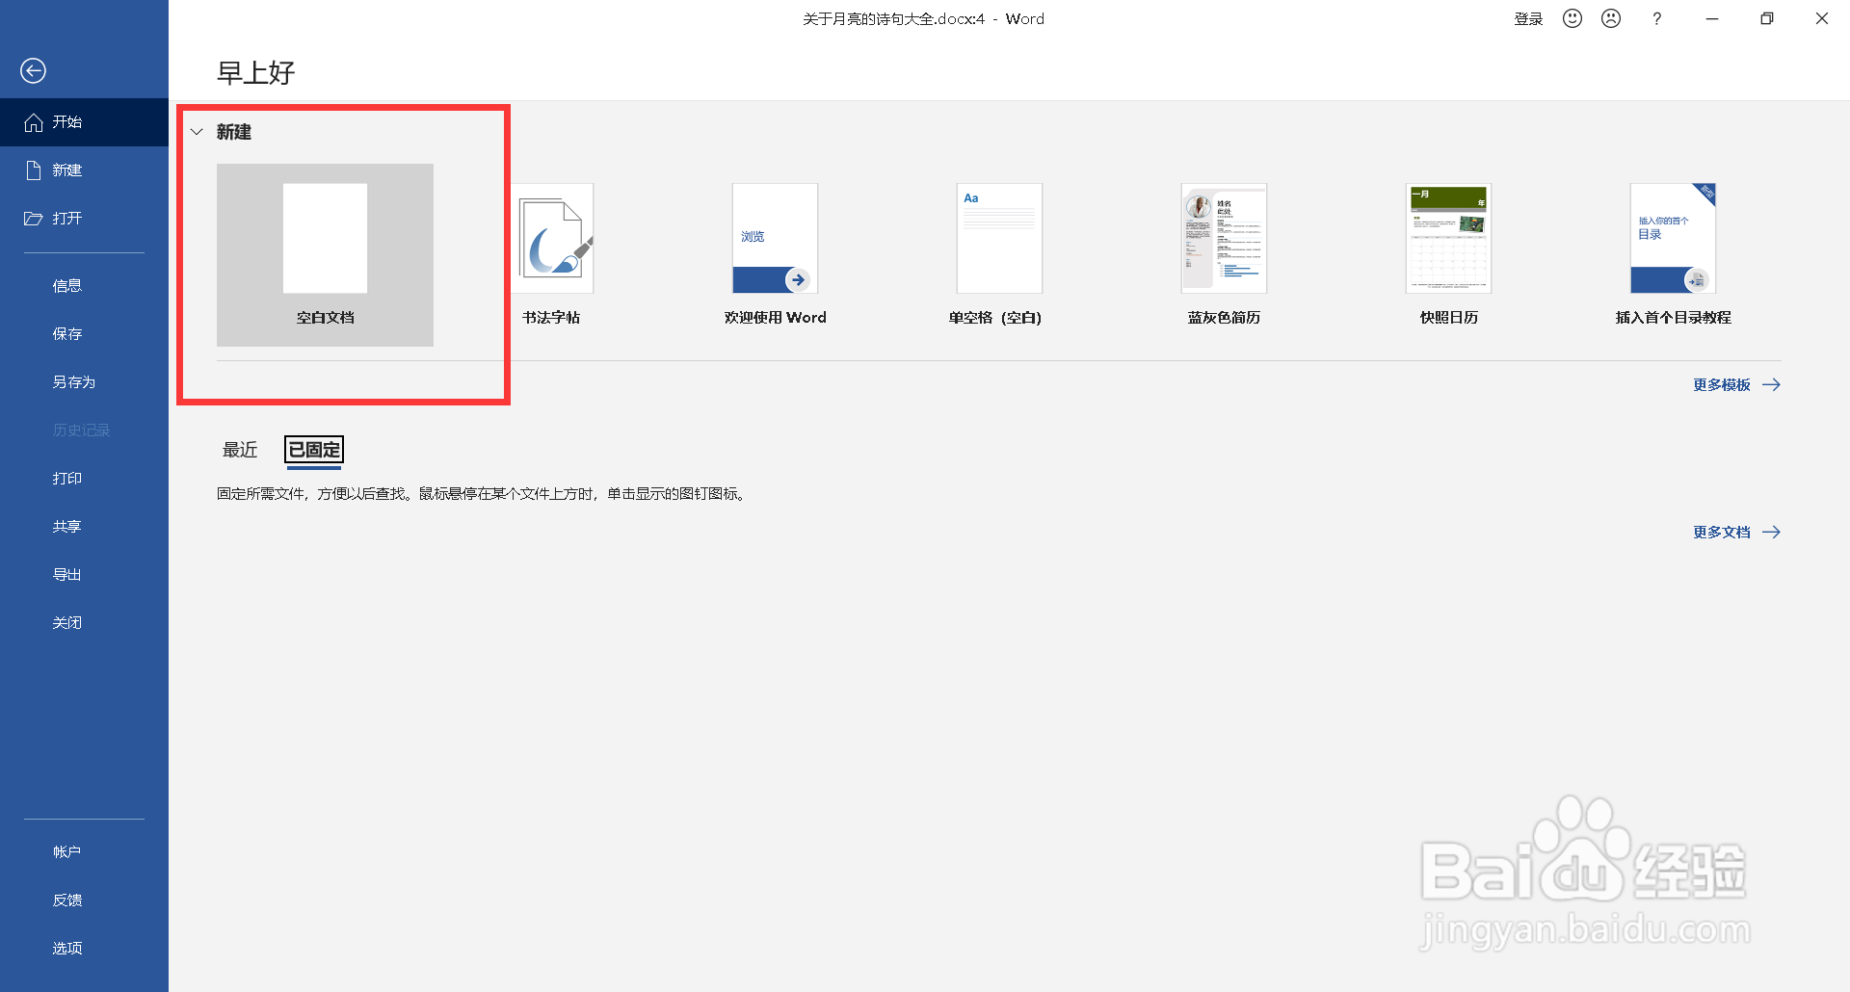The height and width of the screenshot is (992, 1850).
Task: Select 打开 text in the sidebar
Action: 67,219
